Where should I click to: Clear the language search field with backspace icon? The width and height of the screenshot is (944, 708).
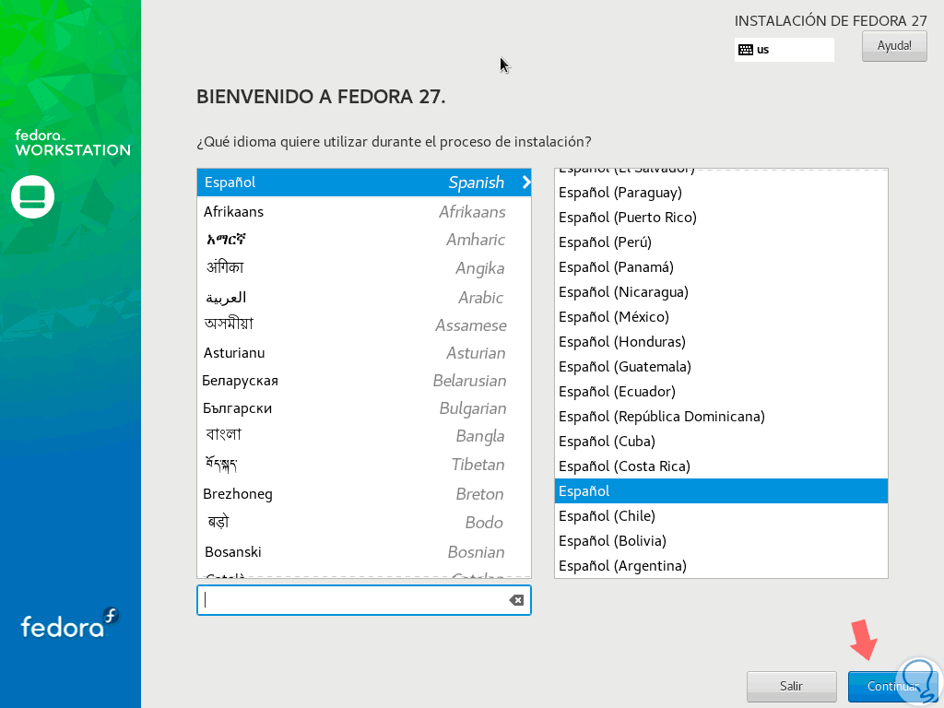(x=516, y=599)
